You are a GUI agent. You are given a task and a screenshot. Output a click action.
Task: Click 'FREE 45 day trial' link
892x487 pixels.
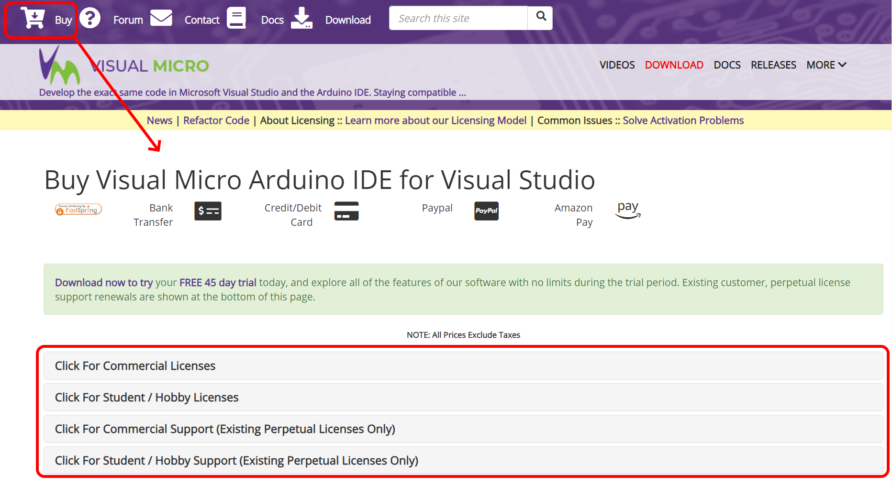point(218,283)
